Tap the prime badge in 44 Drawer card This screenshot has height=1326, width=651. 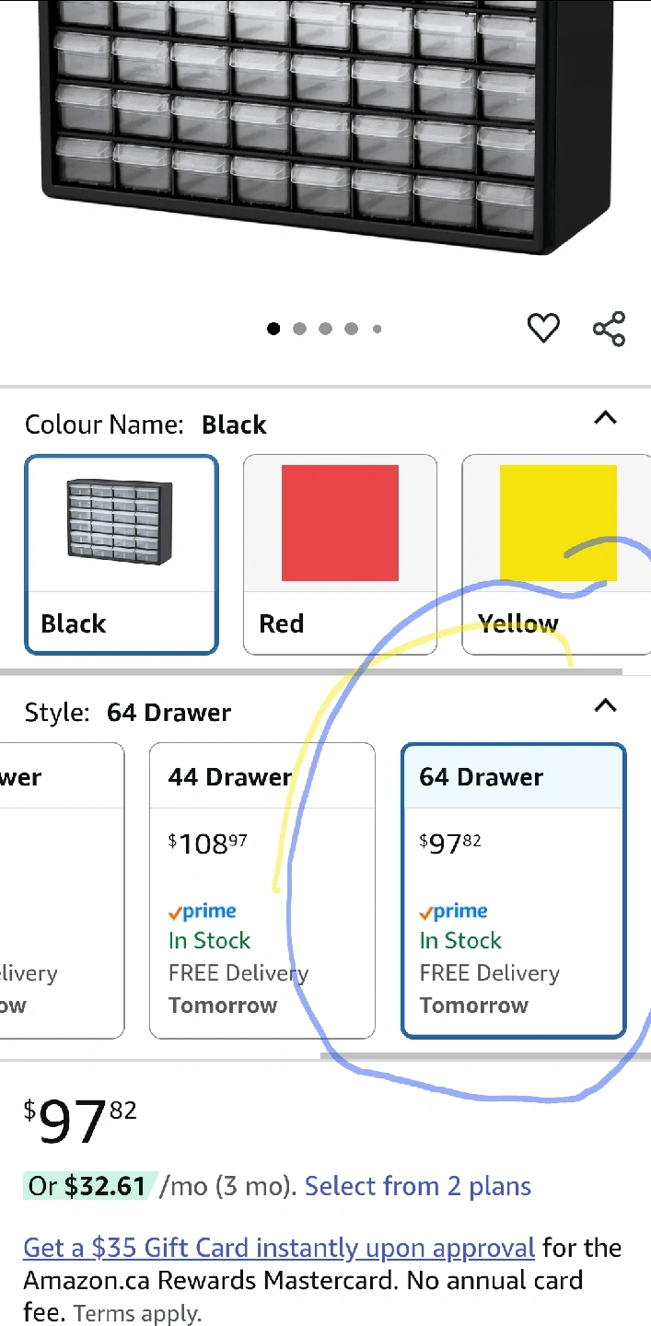[203, 912]
